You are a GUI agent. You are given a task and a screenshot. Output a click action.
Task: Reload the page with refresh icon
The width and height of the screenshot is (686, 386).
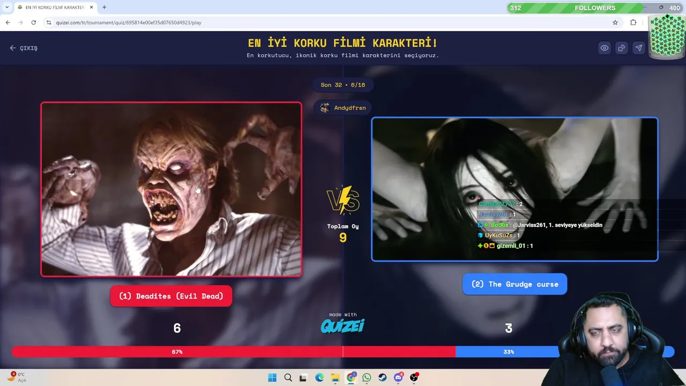pyautogui.click(x=33, y=23)
